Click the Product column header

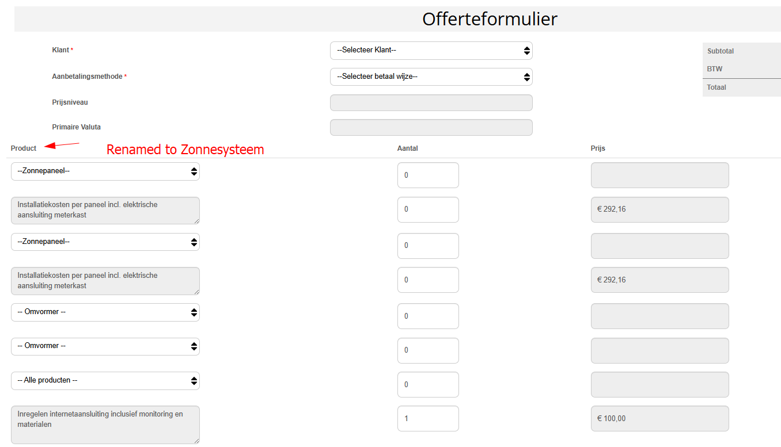(24, 148)
